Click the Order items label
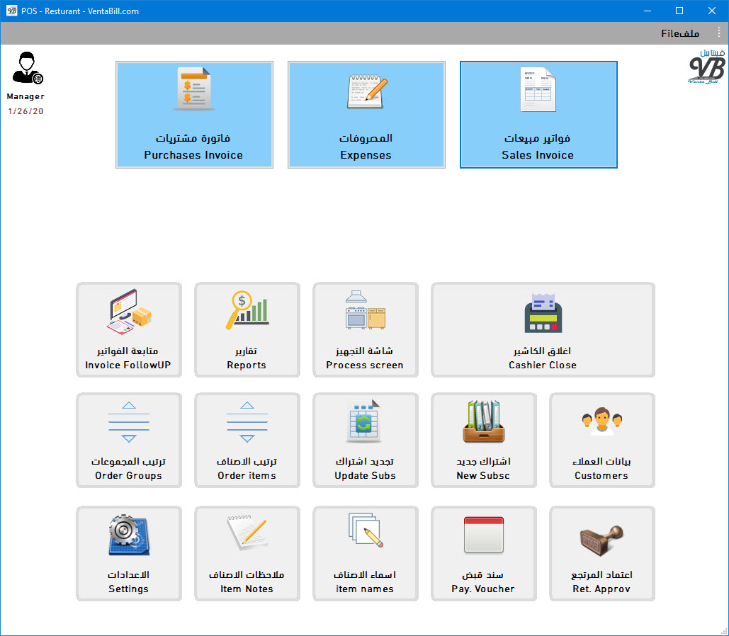This screenshot has height=636, width=729. pos(247,475)
